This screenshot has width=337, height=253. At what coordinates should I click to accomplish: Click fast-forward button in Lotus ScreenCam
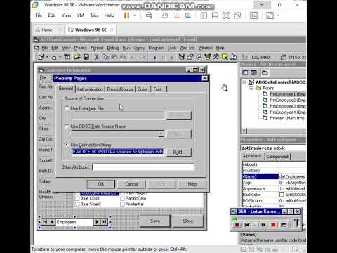[x=263, y=225]
